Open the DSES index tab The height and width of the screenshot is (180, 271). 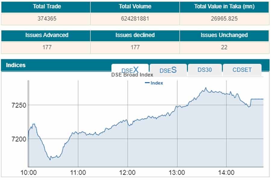[x=168, y=70]
